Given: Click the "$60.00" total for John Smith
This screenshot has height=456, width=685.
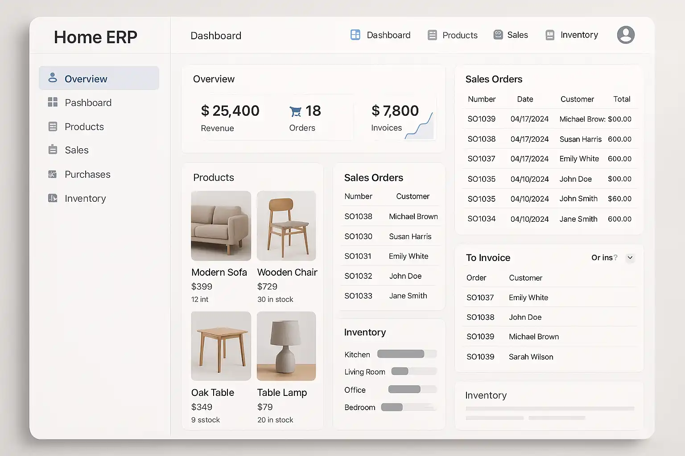Looking at the screenshot, I should coord(619,199).
